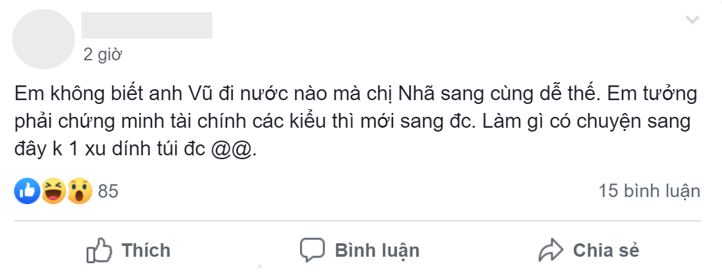View the 85 reactions count list

(x=108, y=191)
